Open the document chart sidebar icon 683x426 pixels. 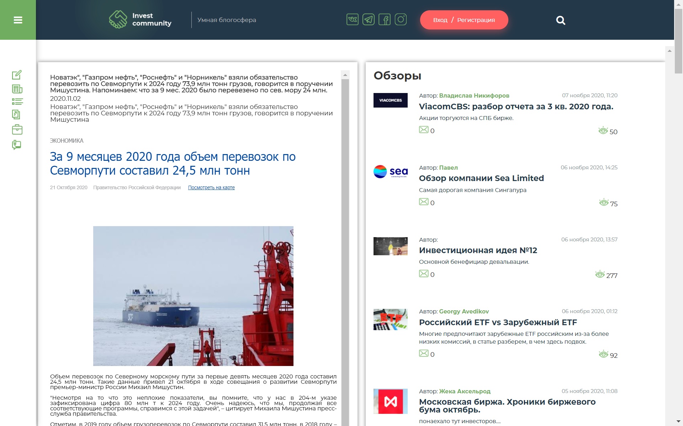[x=16, y=114]
